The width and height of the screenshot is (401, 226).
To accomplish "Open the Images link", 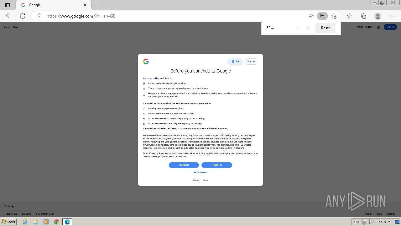I will coord(369,27).
